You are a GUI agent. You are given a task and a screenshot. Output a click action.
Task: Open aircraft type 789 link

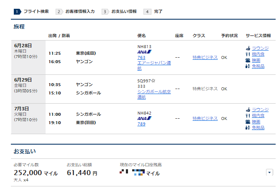pos(141,124)
